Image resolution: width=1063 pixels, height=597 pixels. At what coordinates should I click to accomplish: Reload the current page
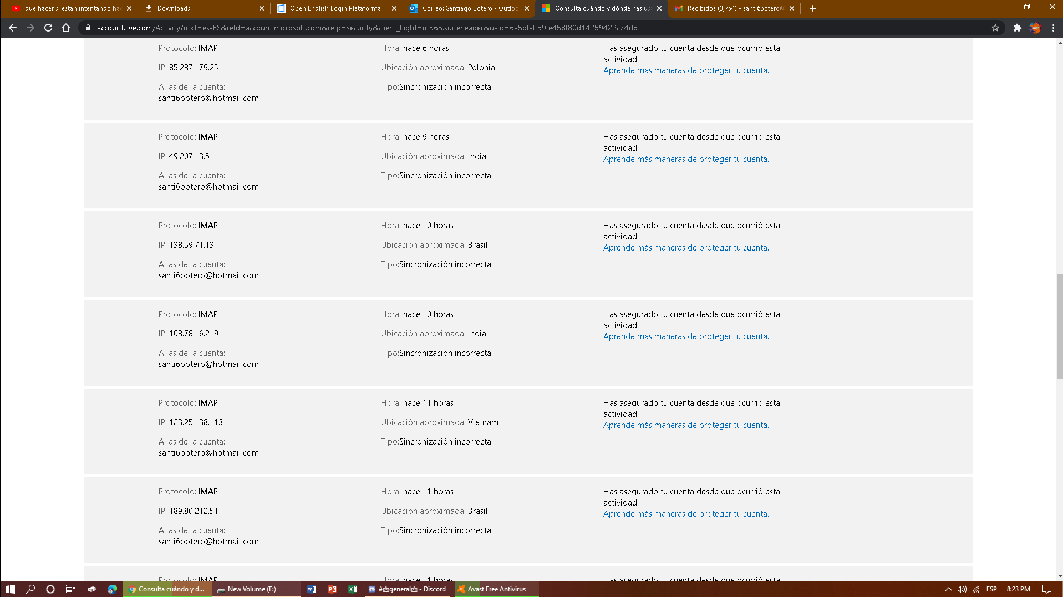pos(48,28)
